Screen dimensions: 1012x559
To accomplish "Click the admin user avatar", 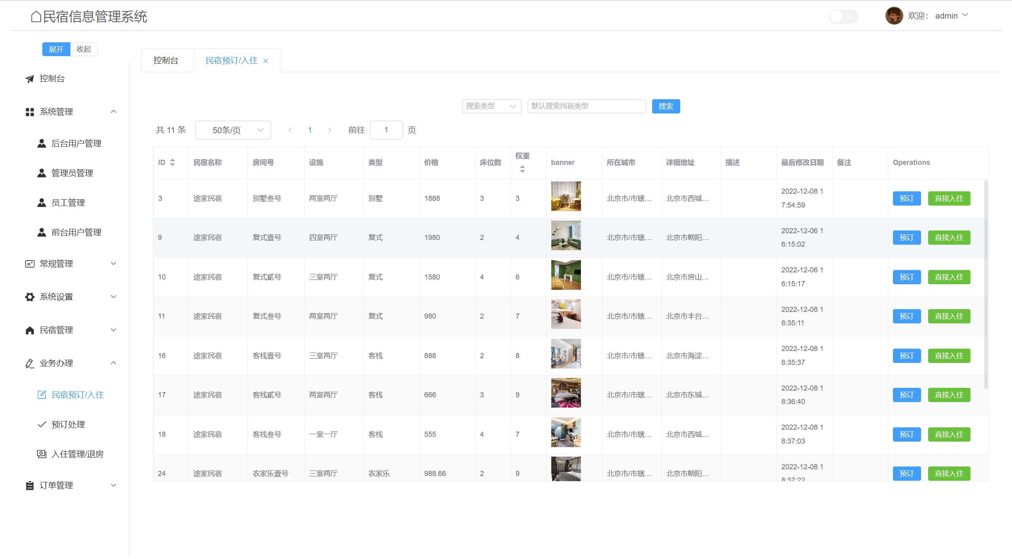I will [894, 16].
